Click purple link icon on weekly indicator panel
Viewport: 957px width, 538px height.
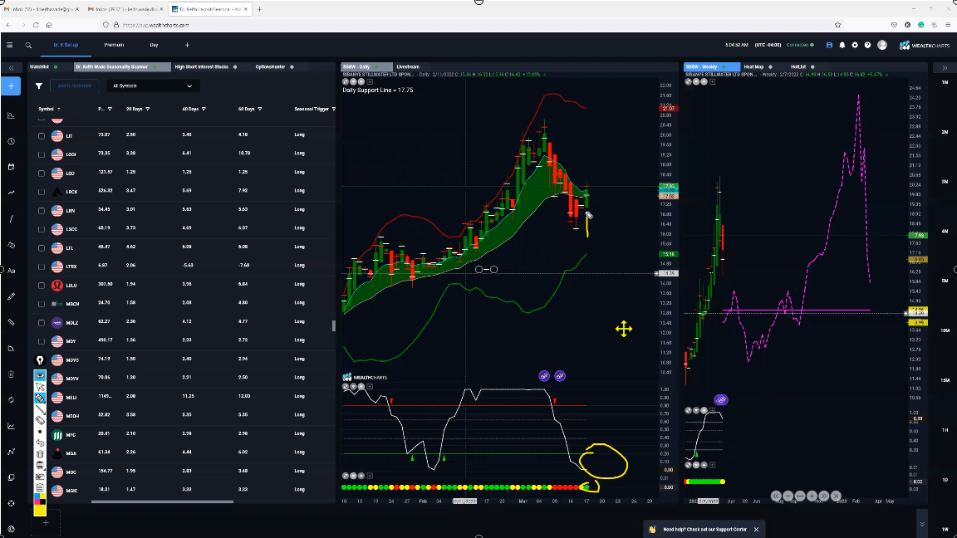pyautogui.click(x=721, y=400)
